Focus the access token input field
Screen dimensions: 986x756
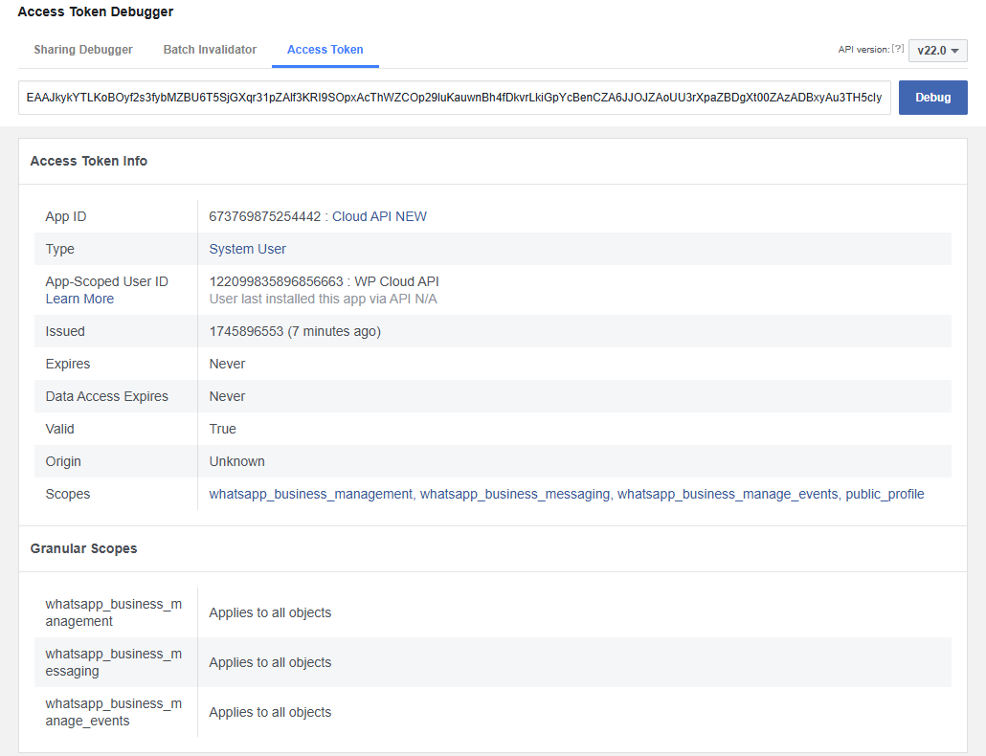click(x=454, y=98)
